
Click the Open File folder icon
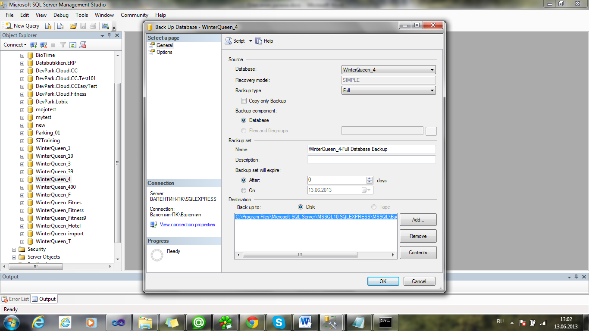coord(73,26)
